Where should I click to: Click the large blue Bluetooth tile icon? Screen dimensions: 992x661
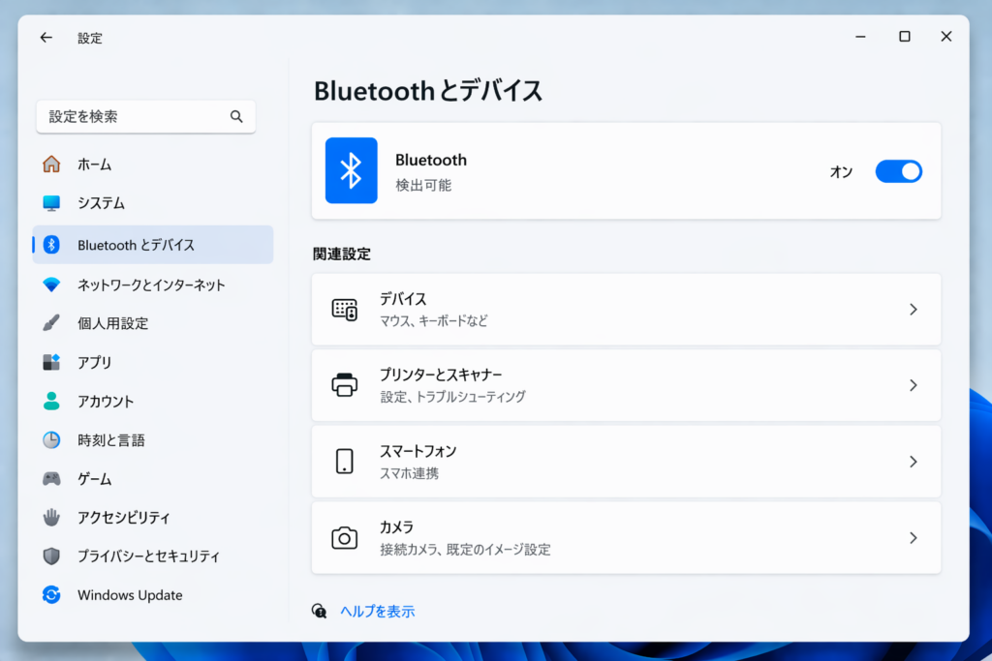click(351, 170)
